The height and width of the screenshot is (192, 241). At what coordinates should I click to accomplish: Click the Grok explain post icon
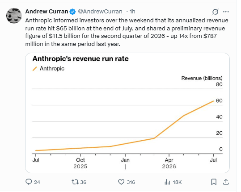coord(215,12)
